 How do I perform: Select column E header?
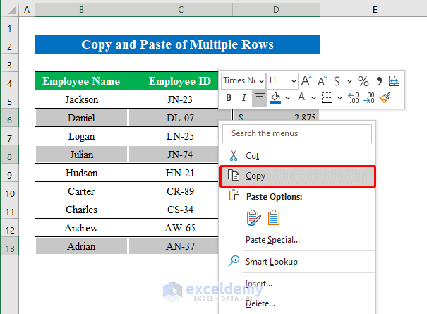pos(375,10)
